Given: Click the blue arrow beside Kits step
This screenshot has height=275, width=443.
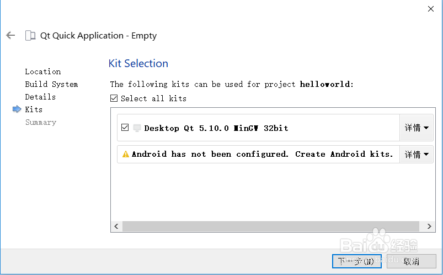Looking at the screenshot, I should [x=17, y=109].
